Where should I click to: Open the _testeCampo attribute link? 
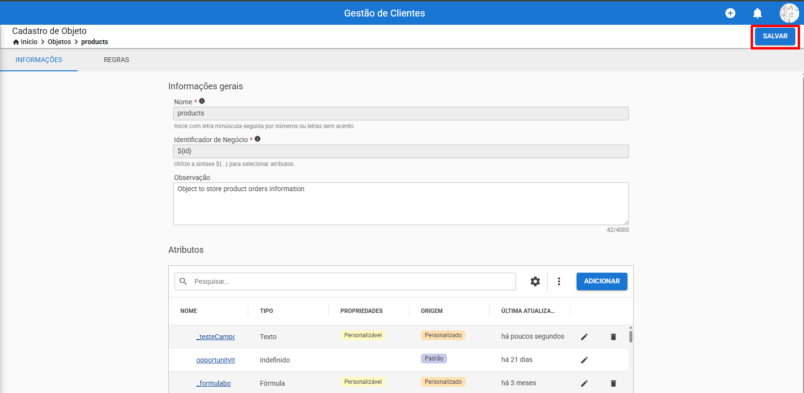pos(215,337)
